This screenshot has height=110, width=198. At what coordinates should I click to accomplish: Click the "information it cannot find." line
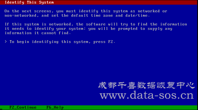pos(38,33)
